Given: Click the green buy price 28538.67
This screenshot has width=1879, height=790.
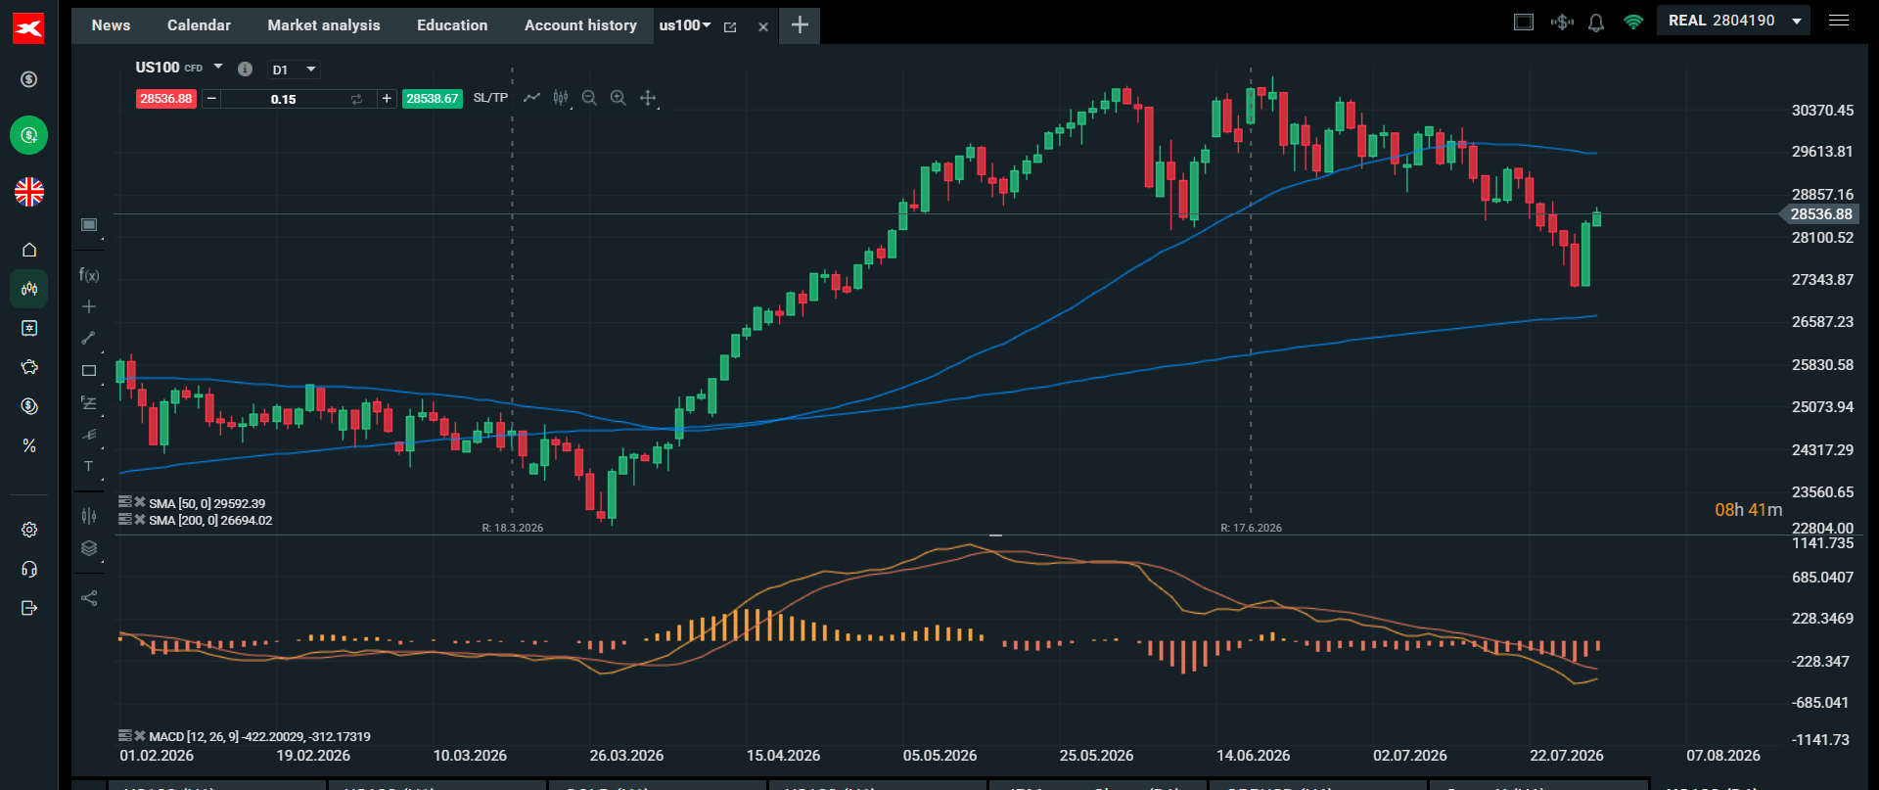Looking at the screenshot, I should click(432, 99).
